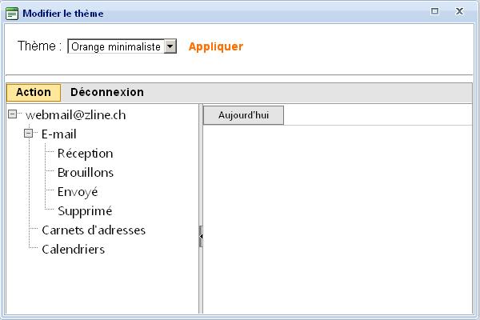Collapse the E-mail folder expander
480x320 pixels.
pyautogui.click(x=29, y=134)
